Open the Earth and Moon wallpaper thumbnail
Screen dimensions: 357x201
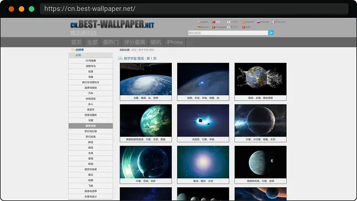click(x=261, y=162)
